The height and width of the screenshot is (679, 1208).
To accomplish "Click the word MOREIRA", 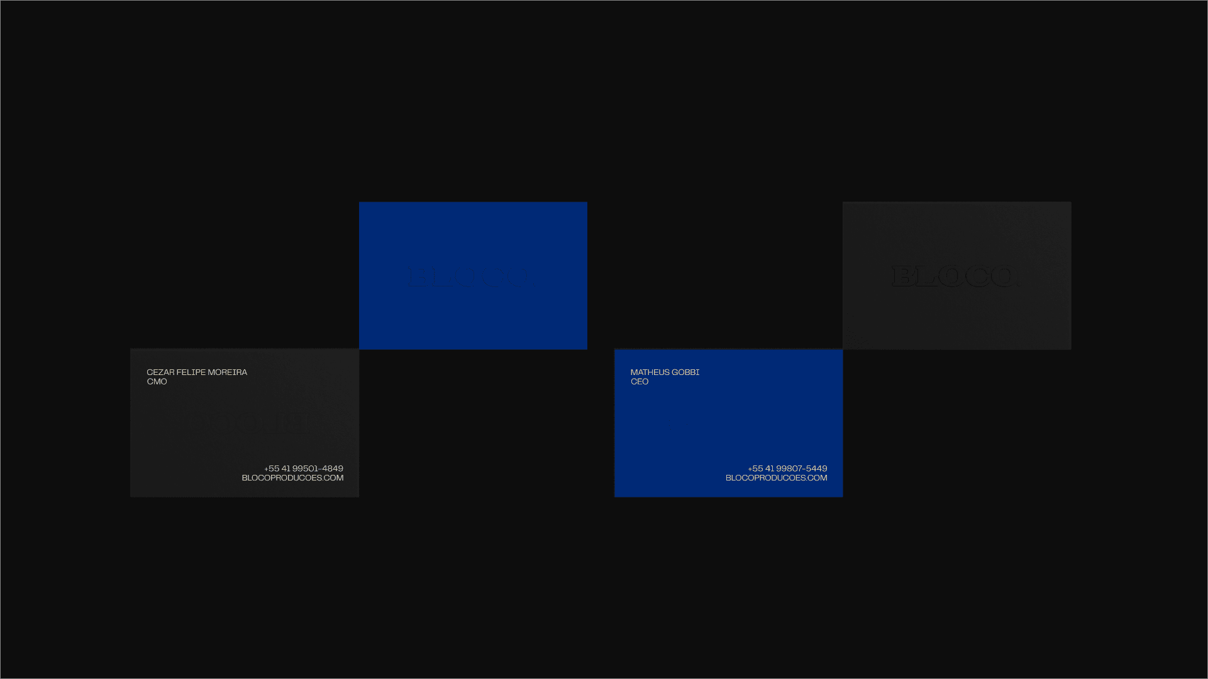I will click(227, 372).
